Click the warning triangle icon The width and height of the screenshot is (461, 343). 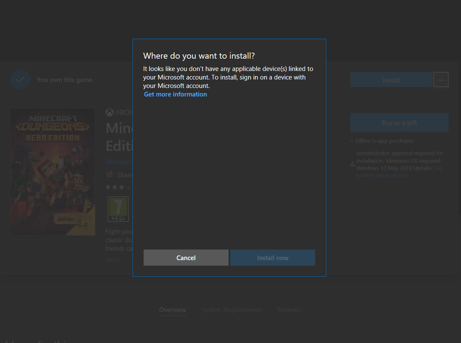353,164
